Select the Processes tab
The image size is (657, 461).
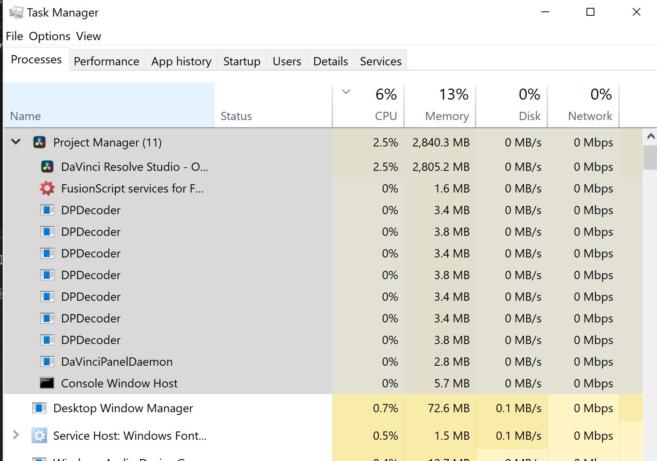click(x=36, y=59)
